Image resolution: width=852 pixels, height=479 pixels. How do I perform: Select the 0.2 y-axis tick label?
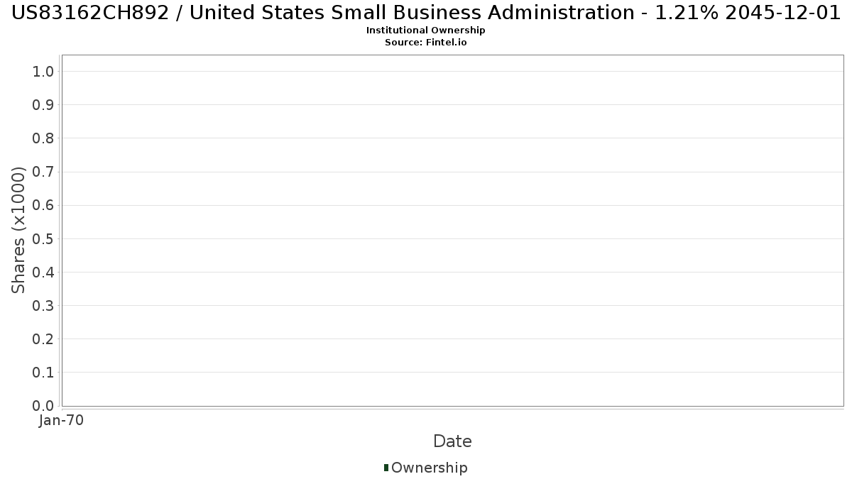click(43, 339)
